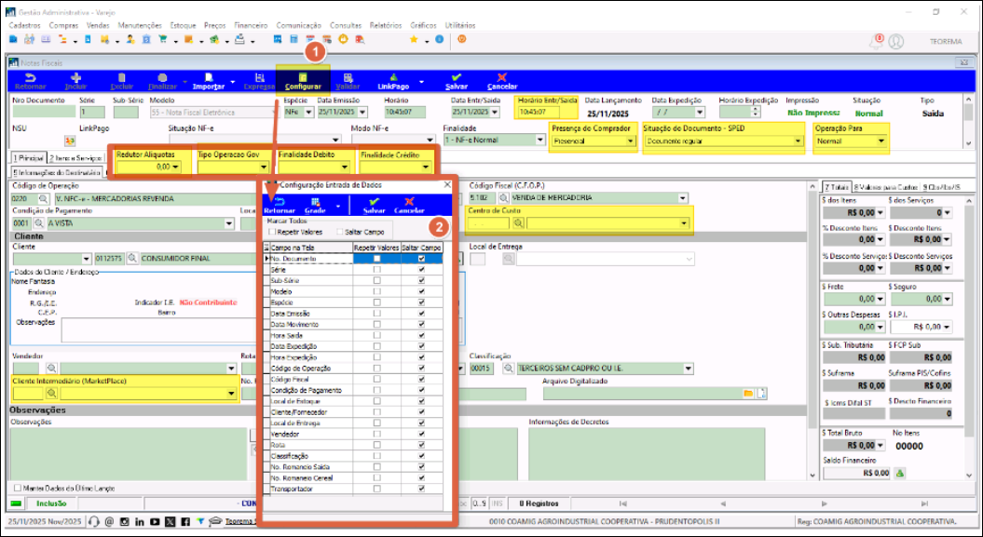Click Grade icon in configuration dialog
The width and height of the screenshot is (983, 537).
pos(316,205)
